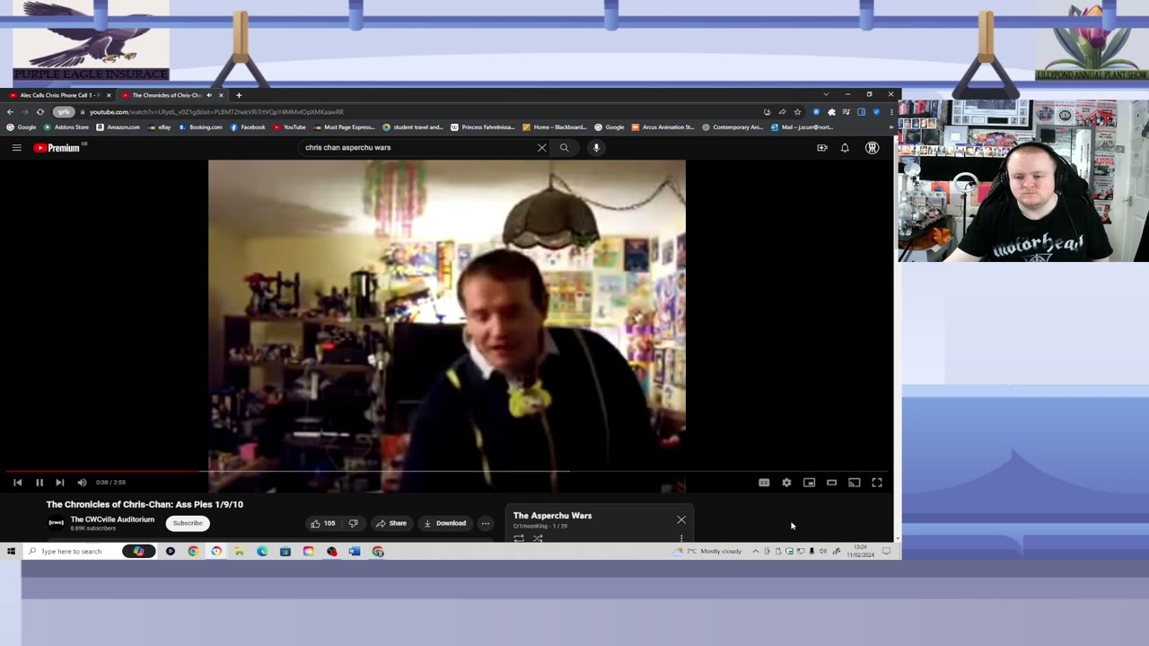Expand browser tab search chevron
The height and width of the screenshot is (646, 1149).
click(x=826, y=94)
